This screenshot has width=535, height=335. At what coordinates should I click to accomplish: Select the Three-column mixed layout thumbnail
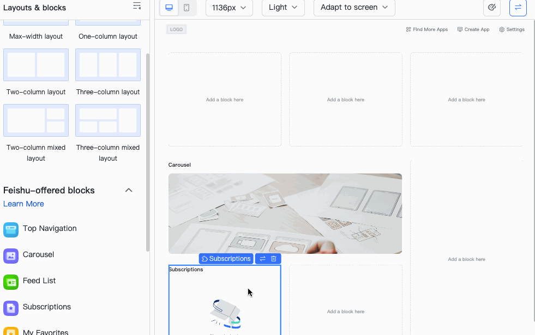click(108, 120)
